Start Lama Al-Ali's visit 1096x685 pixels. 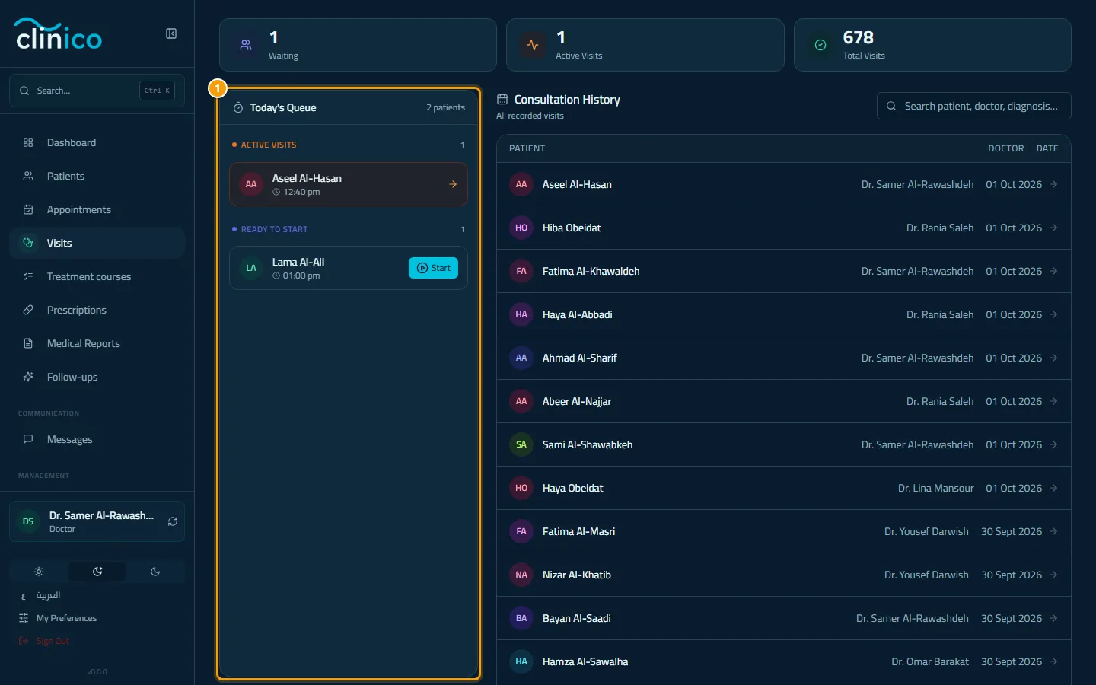(433, 268)
